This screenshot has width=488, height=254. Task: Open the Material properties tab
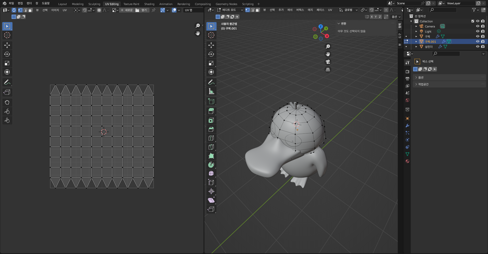407,161
